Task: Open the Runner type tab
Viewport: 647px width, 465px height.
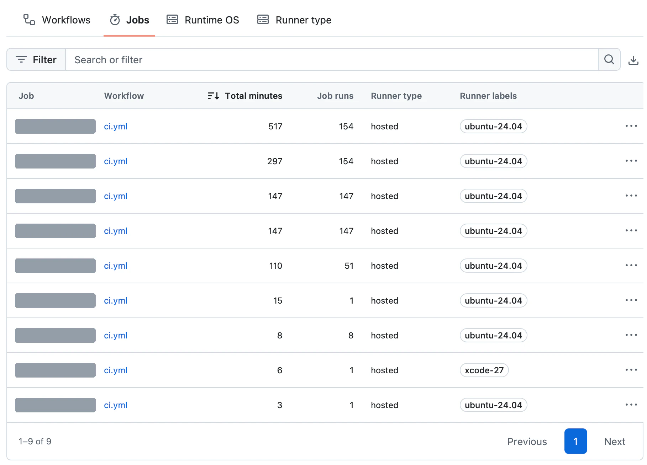Action: [x=294, y=20]
